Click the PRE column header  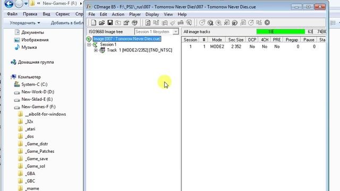(277, 40)
